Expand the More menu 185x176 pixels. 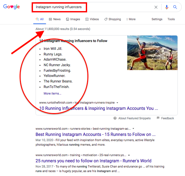[x=131, y=19]
